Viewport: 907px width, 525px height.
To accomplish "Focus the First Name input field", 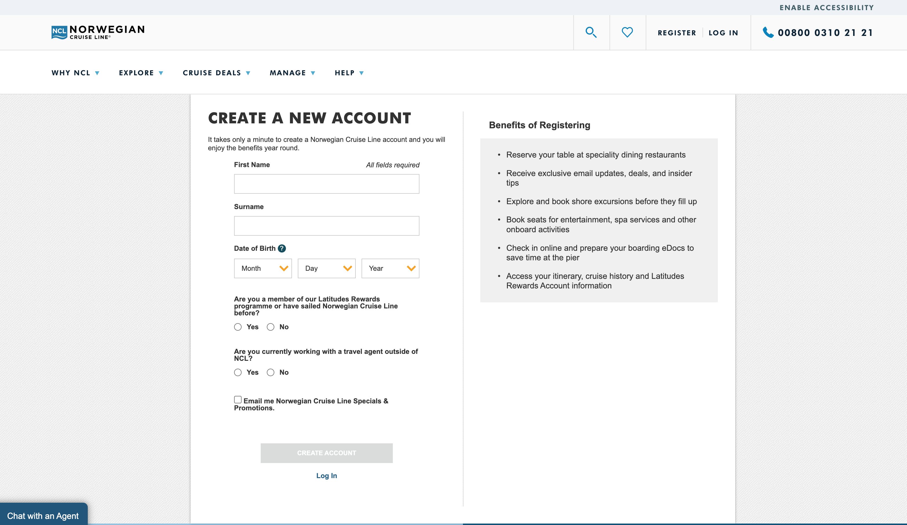I will tap(326, 184).
